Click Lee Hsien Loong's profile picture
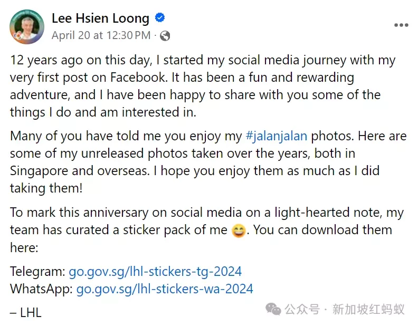Screen dimensions: 418x326 pos(27,27)
